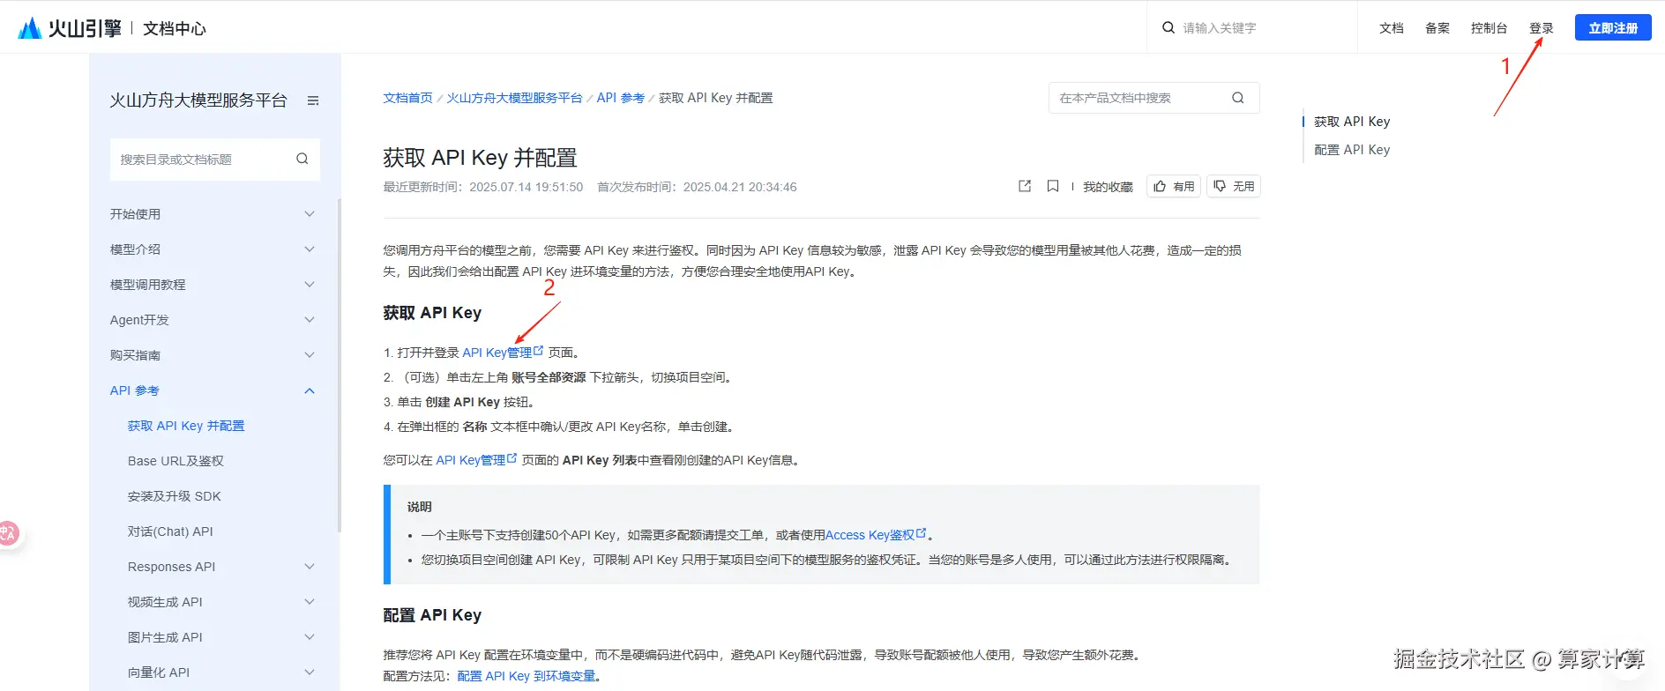Open API Key管理 link below step 4
1665x691 pixels.
tap(476, 460)
